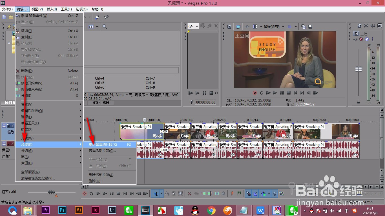The image size is (385, 216).
Task: Click the split icon in the bottom toolbar
Action: [x=217, y=193]
